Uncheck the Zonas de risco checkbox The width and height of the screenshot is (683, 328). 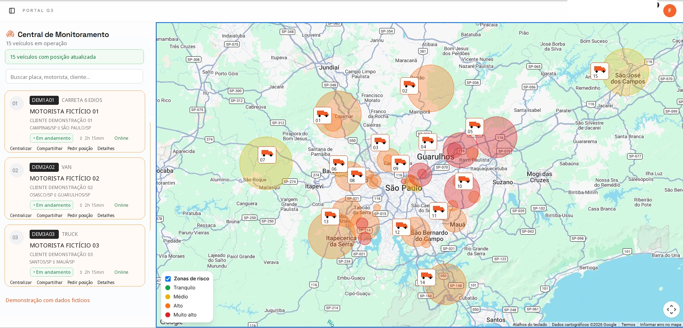tap(168, 279)
